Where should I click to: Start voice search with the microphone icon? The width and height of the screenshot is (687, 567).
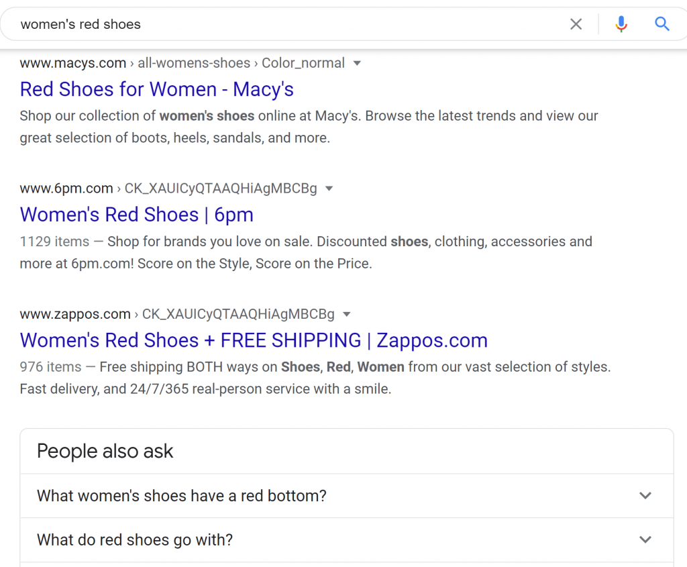tap(621, 24)
